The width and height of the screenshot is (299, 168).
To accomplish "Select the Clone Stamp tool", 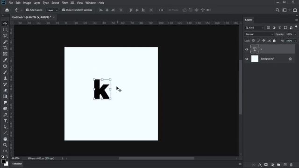I will click(5, 78).
